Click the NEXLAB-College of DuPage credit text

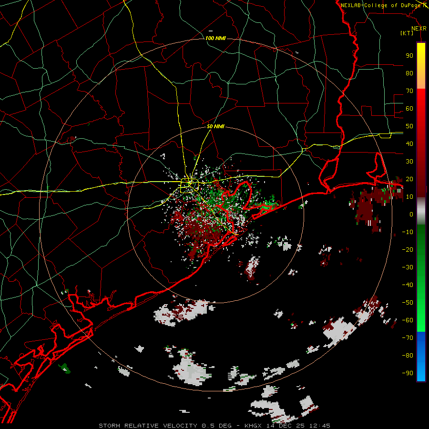[382, 5]
